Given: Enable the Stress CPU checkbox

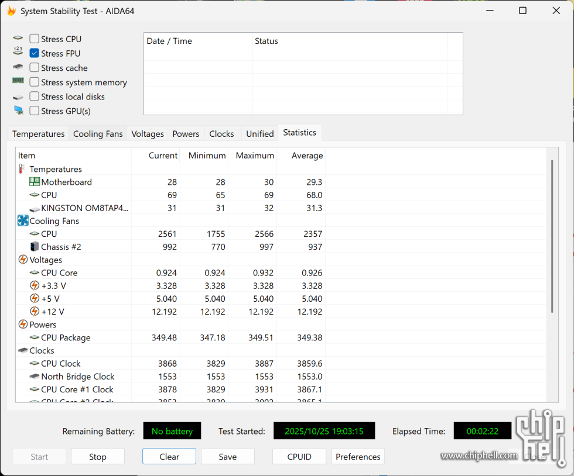Looking at the screenshot, I should pyautogui.click(x=35, y=39).
